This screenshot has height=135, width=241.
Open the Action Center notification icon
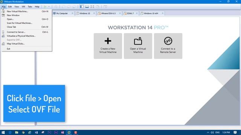[x=235, y=132]
